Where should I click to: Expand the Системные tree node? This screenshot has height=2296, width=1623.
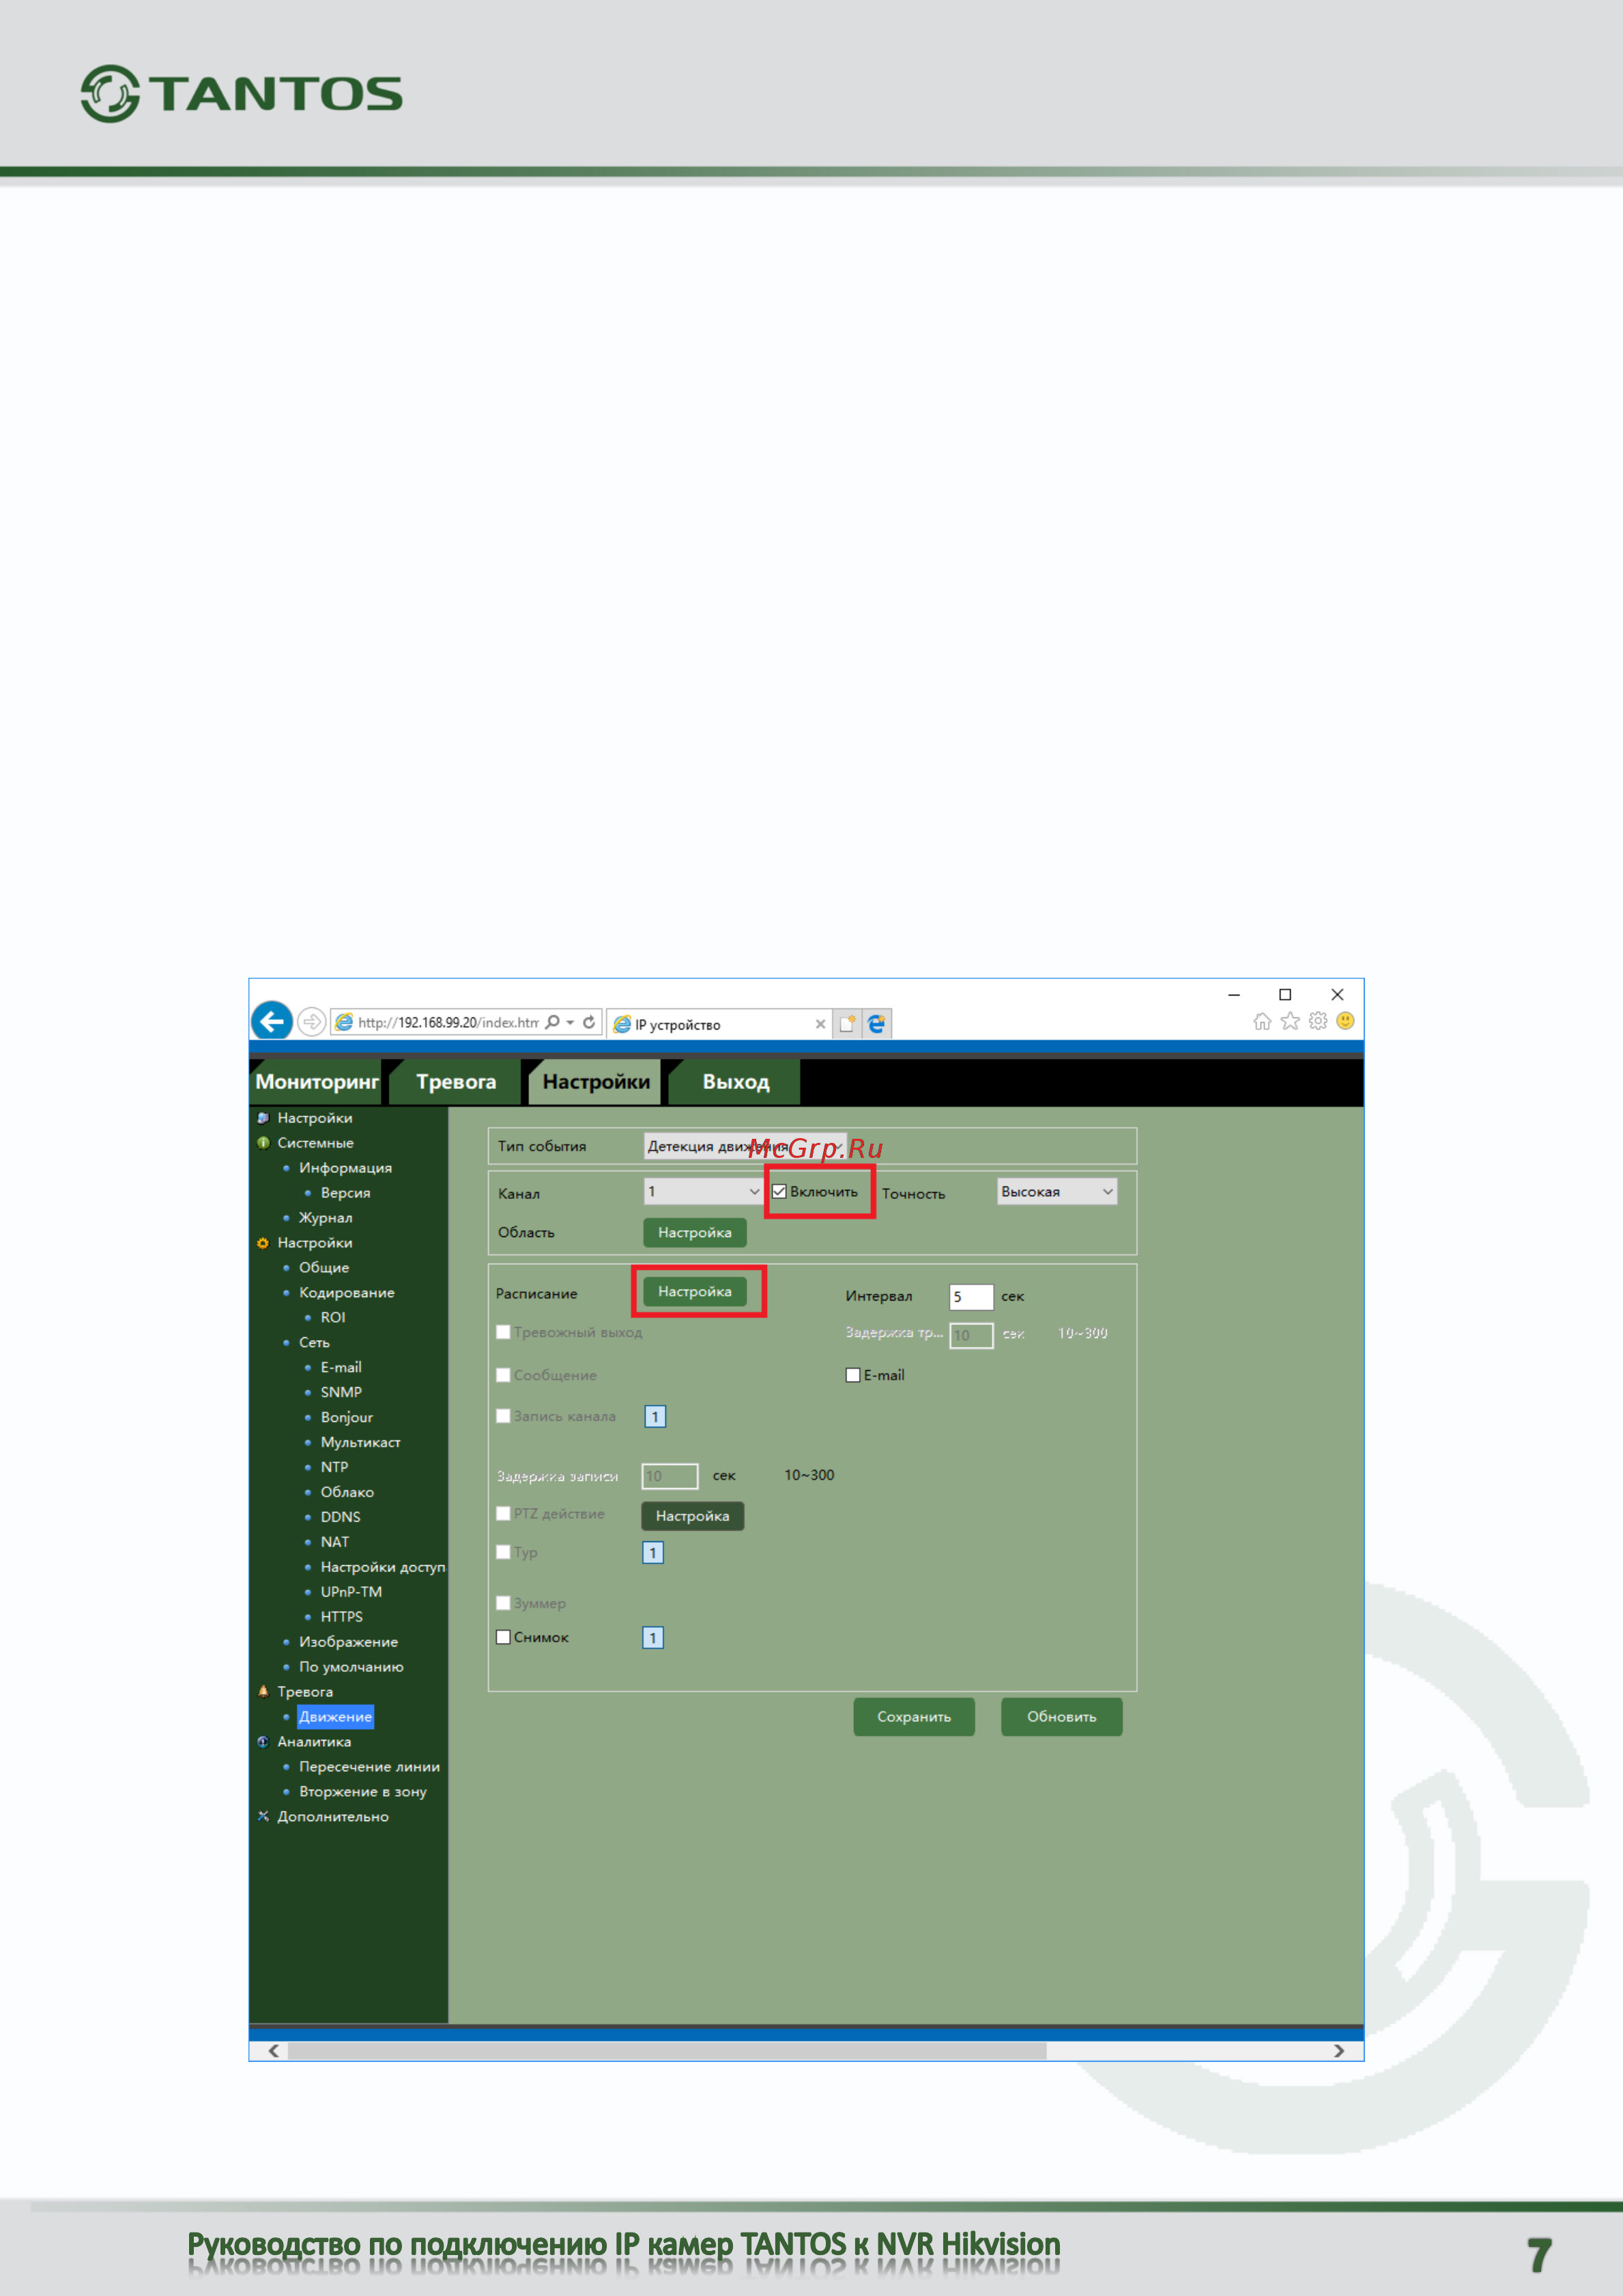[x=315, y=1143]
